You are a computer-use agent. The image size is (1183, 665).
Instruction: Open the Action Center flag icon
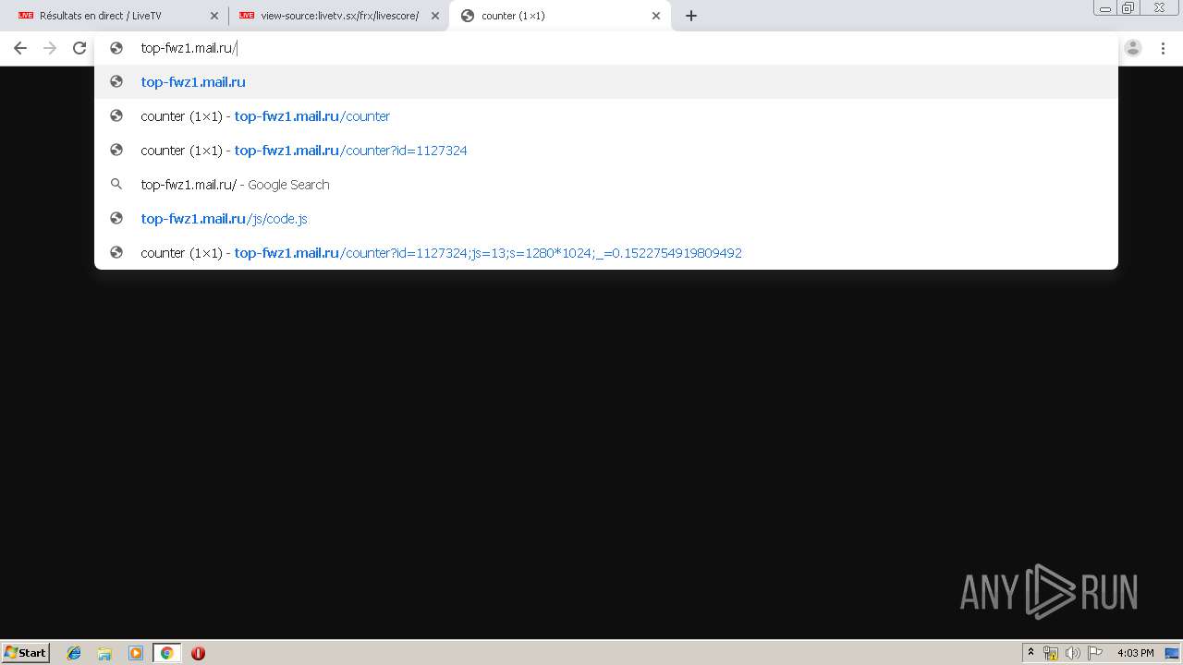click(x=1095, y=653)
